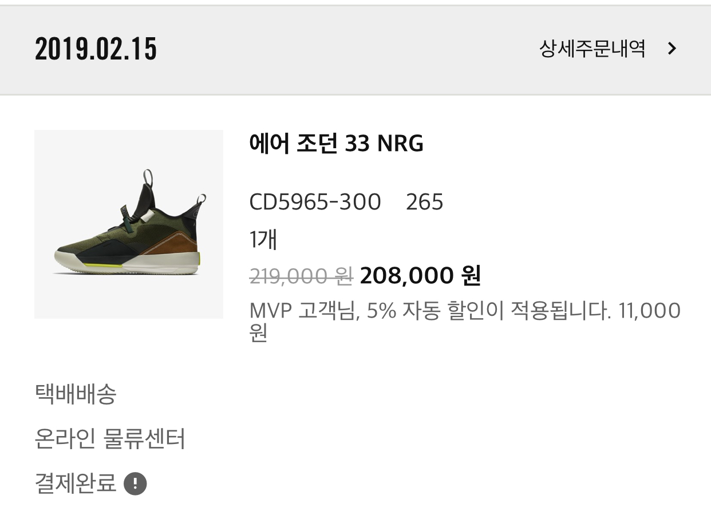711x531 pixels.
Task: Select the product code CD5965-300
Action: pyautogui.click(x=315, y=202)
